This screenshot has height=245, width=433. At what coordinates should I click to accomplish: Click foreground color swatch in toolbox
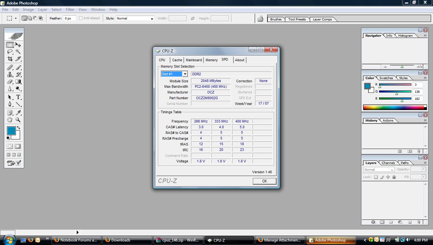click(11, 130)
